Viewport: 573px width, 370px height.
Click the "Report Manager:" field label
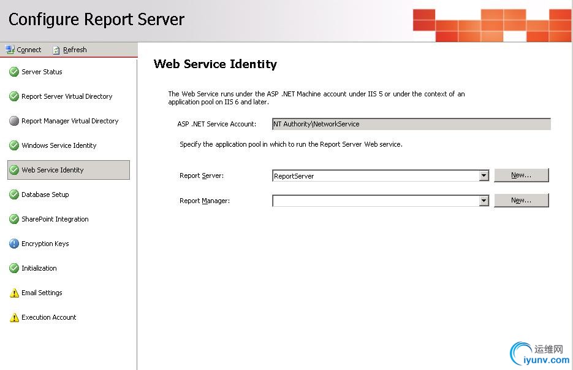coord(205,201)
